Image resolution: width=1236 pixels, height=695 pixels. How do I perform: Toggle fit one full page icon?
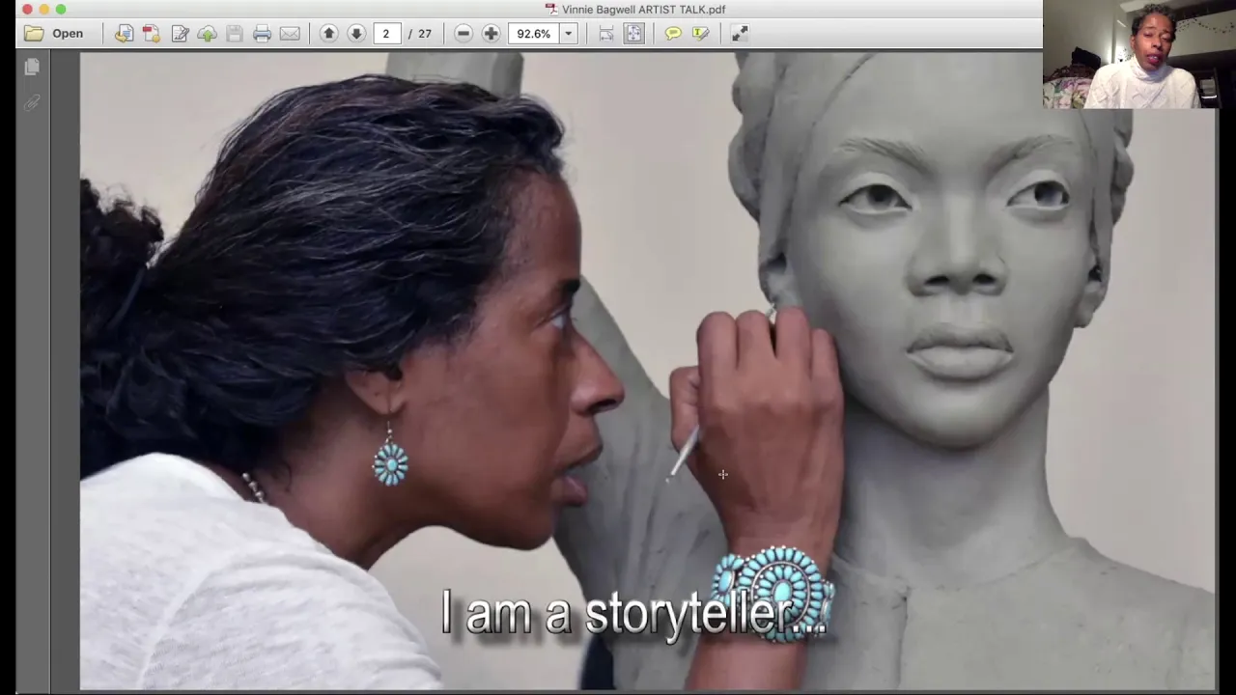pyautogui.click(x=633, y=34)
